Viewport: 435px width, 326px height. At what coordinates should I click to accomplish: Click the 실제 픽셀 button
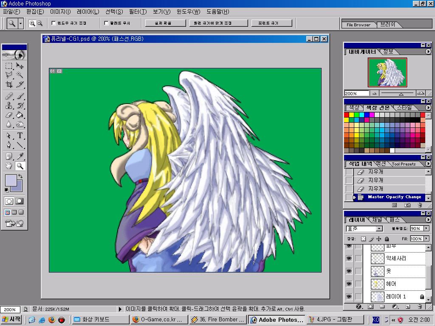click(166, 23)
